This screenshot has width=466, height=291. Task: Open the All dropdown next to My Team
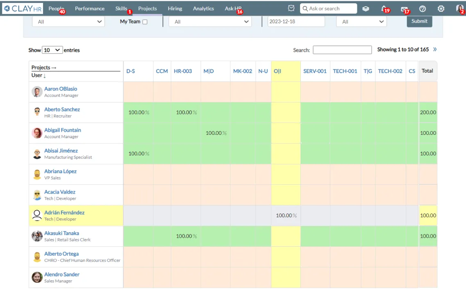click(x=210, y=21)
